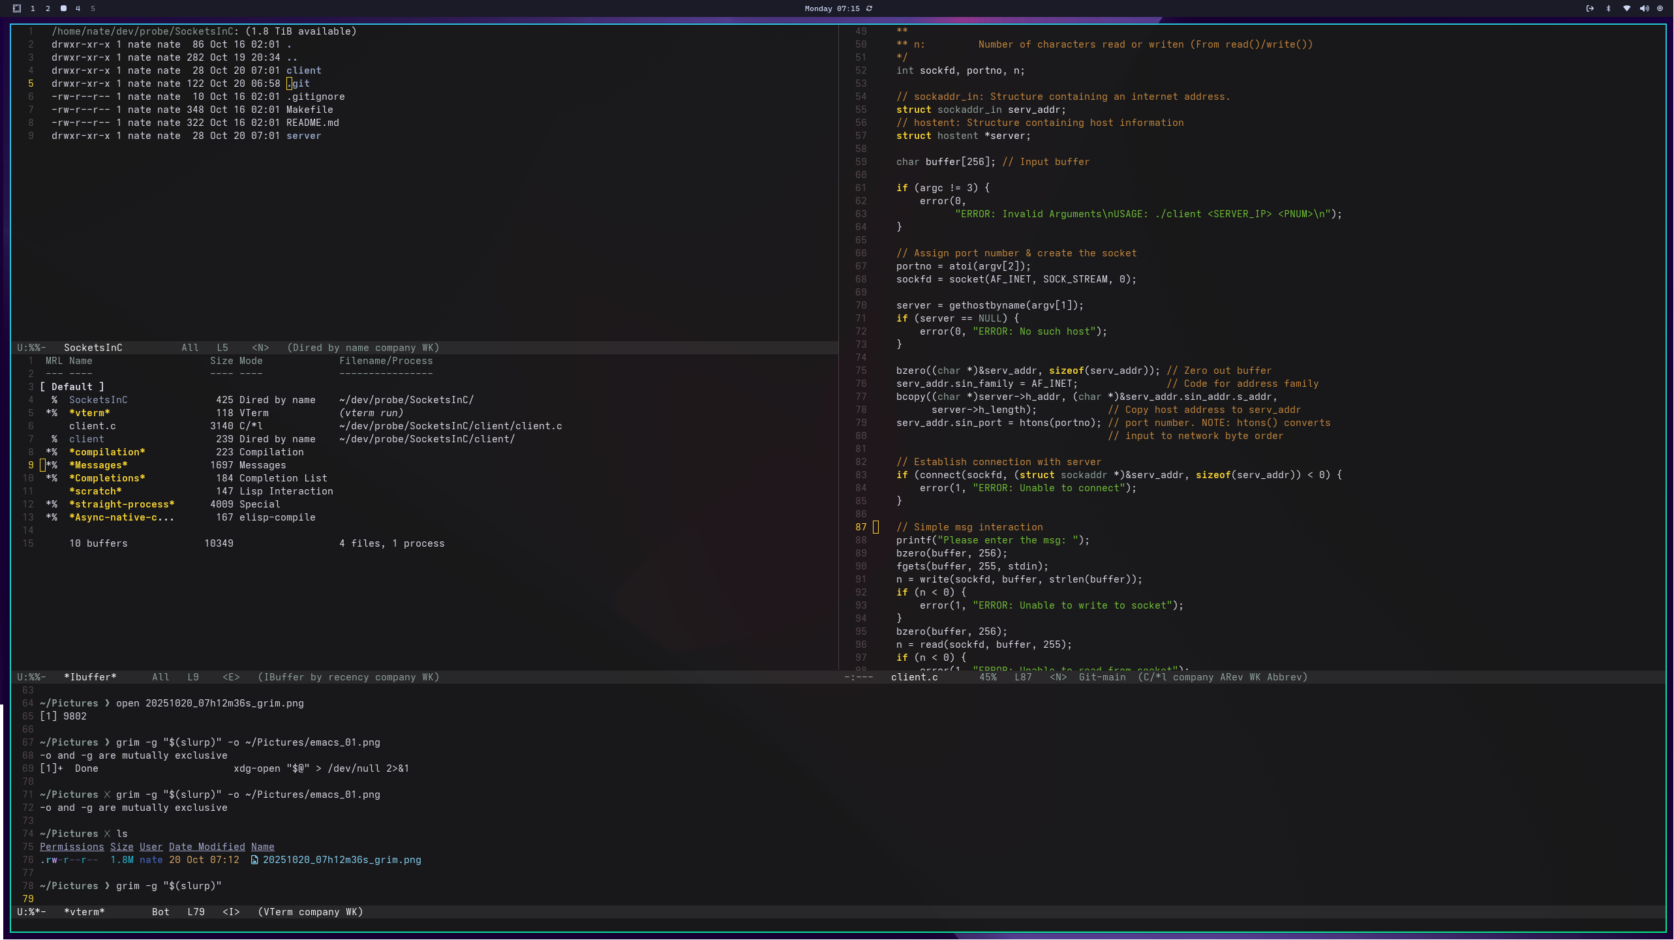This screenshot has width=1674, height=940.
Task: Expand the server directory entry in Dired
Action: click(304, 136)
